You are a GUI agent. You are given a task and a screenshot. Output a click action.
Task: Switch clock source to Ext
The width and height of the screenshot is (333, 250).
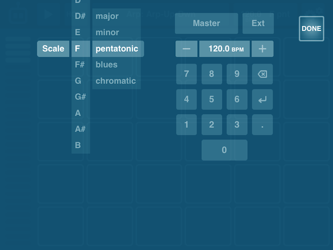(x=258, y=23)
